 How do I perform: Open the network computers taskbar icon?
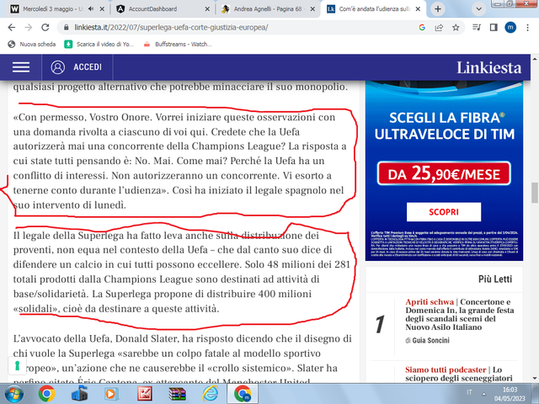point(79,394)
